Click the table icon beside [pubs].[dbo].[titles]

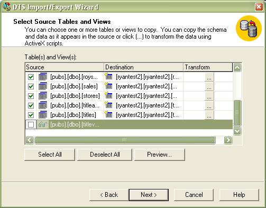[43, 115]
